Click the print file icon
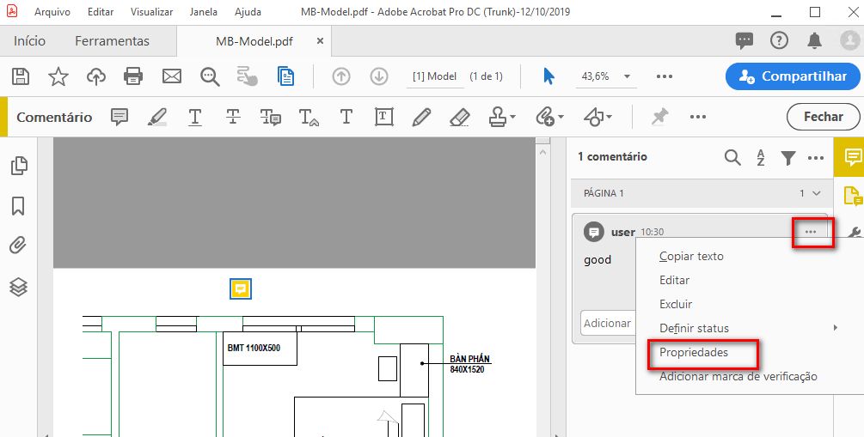Screen dimensions: 864x437 (133, 76)
